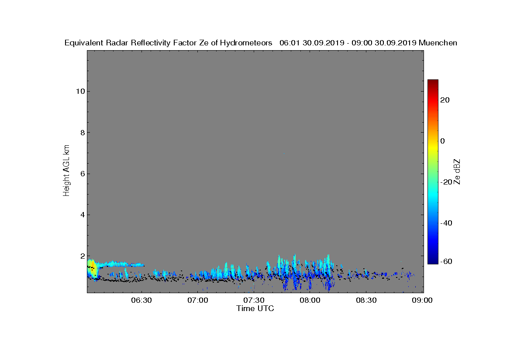Click the height tick label 2
This screenshot has width=524, height=349.
point(82,256)
